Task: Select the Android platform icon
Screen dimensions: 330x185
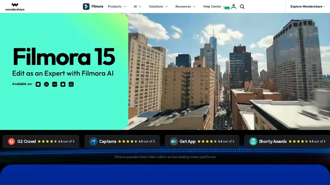Action: tap(63, 84)
